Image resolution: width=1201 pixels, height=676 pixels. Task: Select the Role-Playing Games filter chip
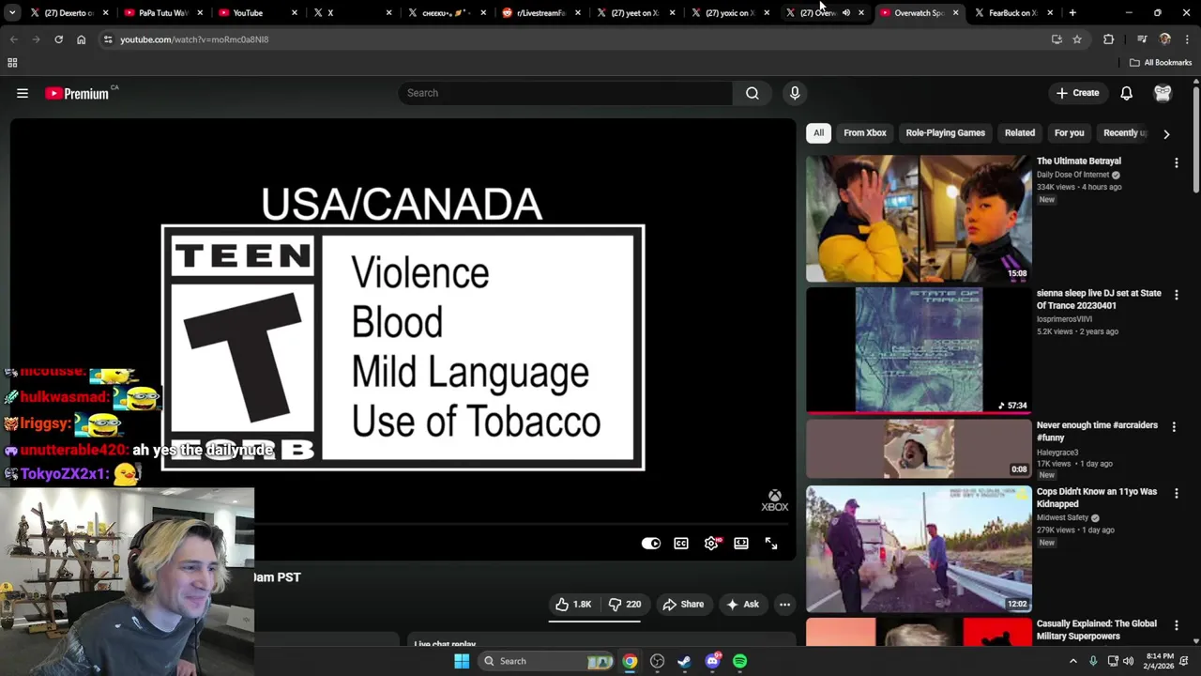pos(945,133)
